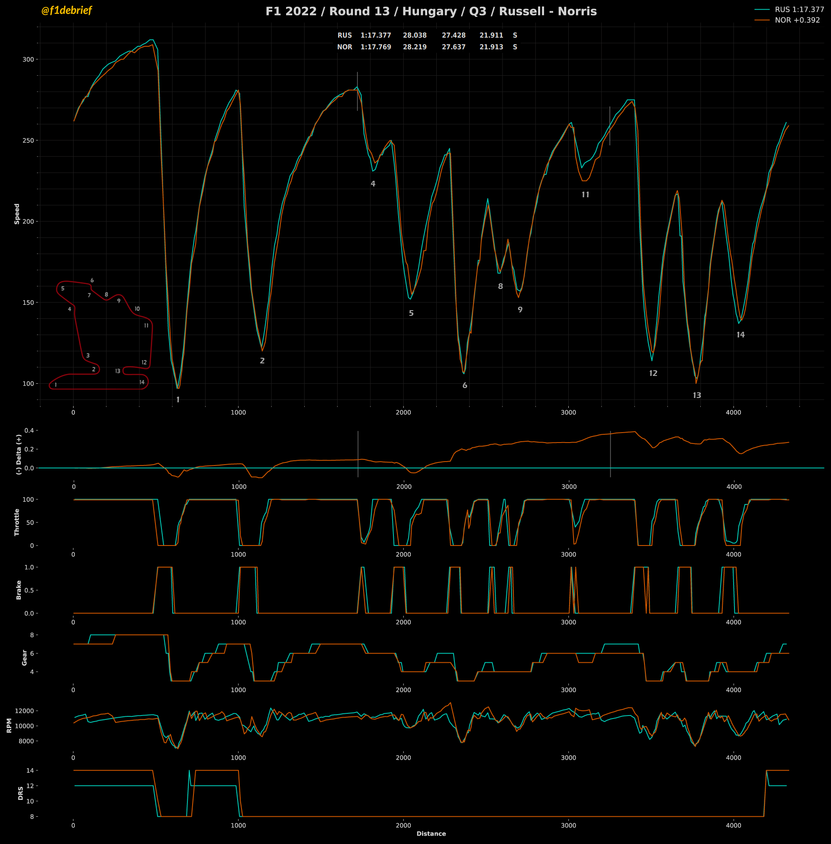Click Russell's lap time 1:17.377 in table
The height and width of the screenshot is (844, 831).
click(375, 35)
